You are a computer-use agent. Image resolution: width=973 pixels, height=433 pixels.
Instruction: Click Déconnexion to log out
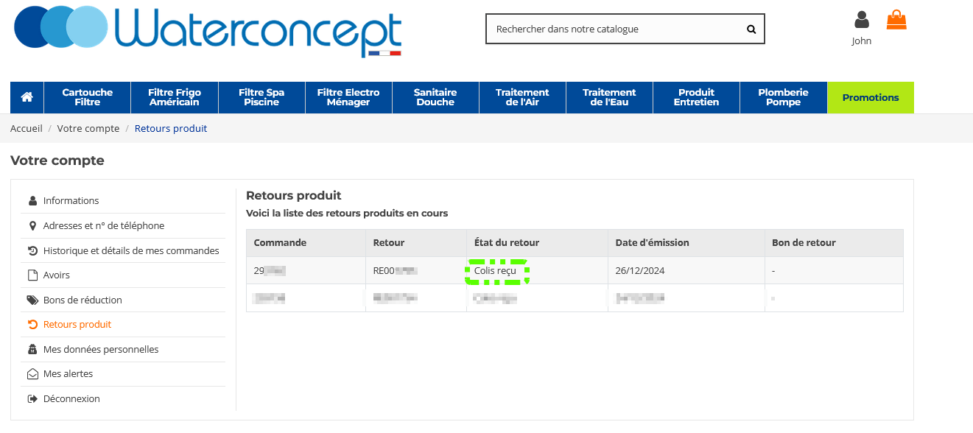coord(71,399)
